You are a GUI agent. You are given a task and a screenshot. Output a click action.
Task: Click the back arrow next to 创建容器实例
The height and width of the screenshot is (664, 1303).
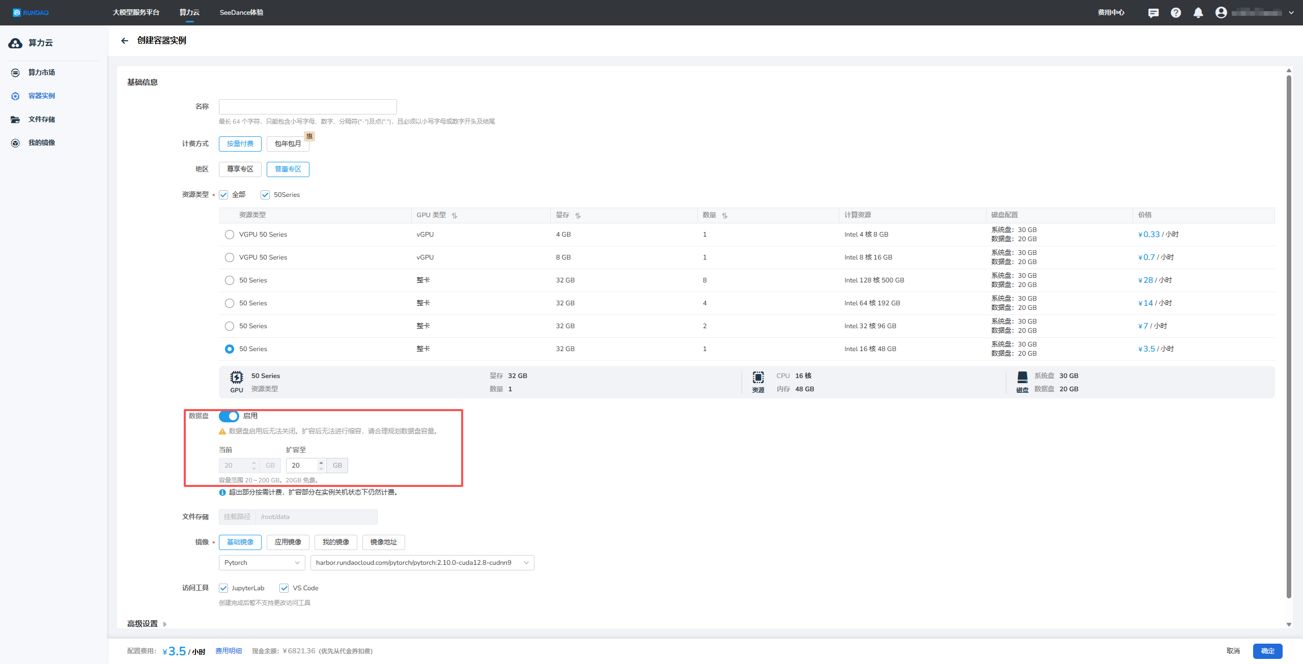pos(125,41)
